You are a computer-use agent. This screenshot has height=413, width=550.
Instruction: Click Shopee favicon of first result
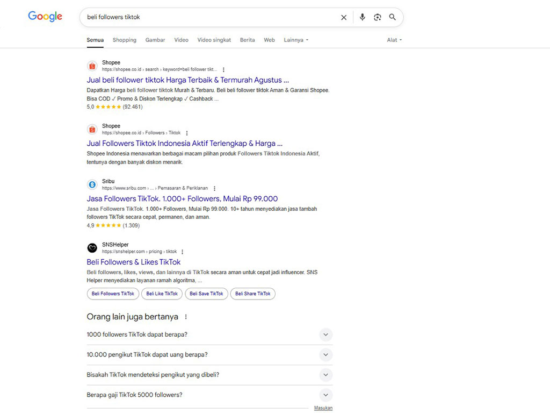click(92, 66)
